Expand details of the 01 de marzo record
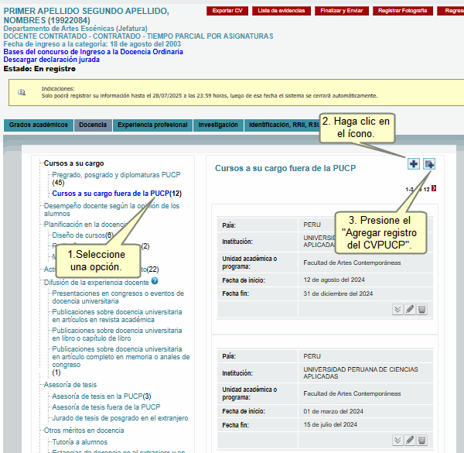This screenshot has width=464, height=453. (x=397, y=441)
